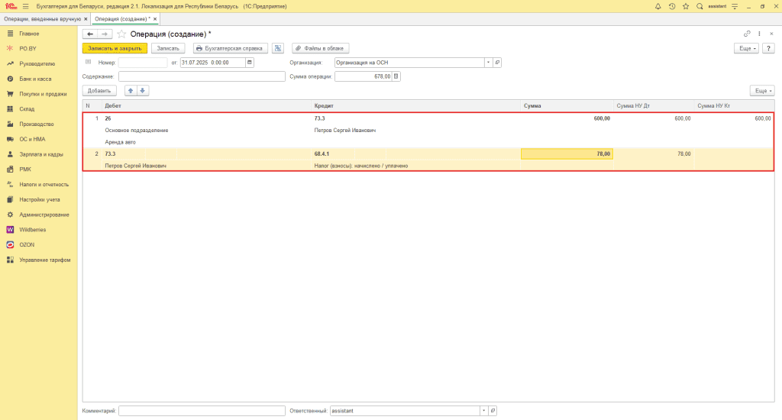Expand the Ответственный dropdown arrow
Viewport: 782px width, 420px height.
coord(483,411)
